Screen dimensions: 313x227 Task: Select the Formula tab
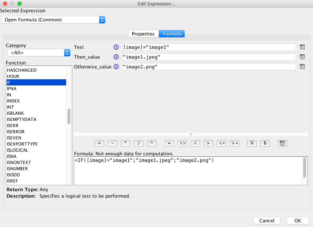point(172,34)
